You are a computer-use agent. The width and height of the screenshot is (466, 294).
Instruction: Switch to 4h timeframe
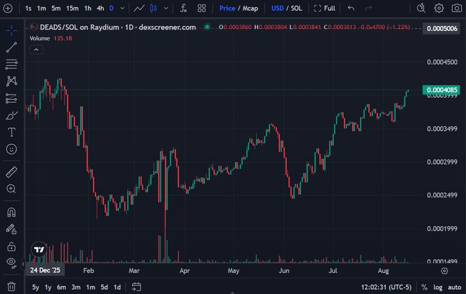(x=101, y=8)
